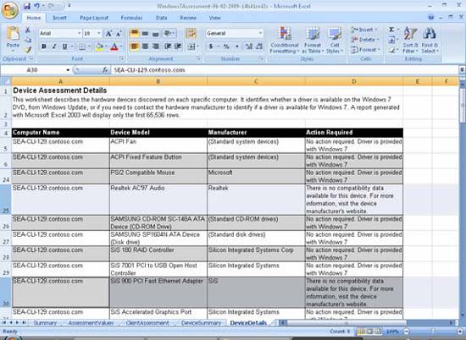The image size is (466, 340).
Task: Increase decimal places
Action: (249, 47)
